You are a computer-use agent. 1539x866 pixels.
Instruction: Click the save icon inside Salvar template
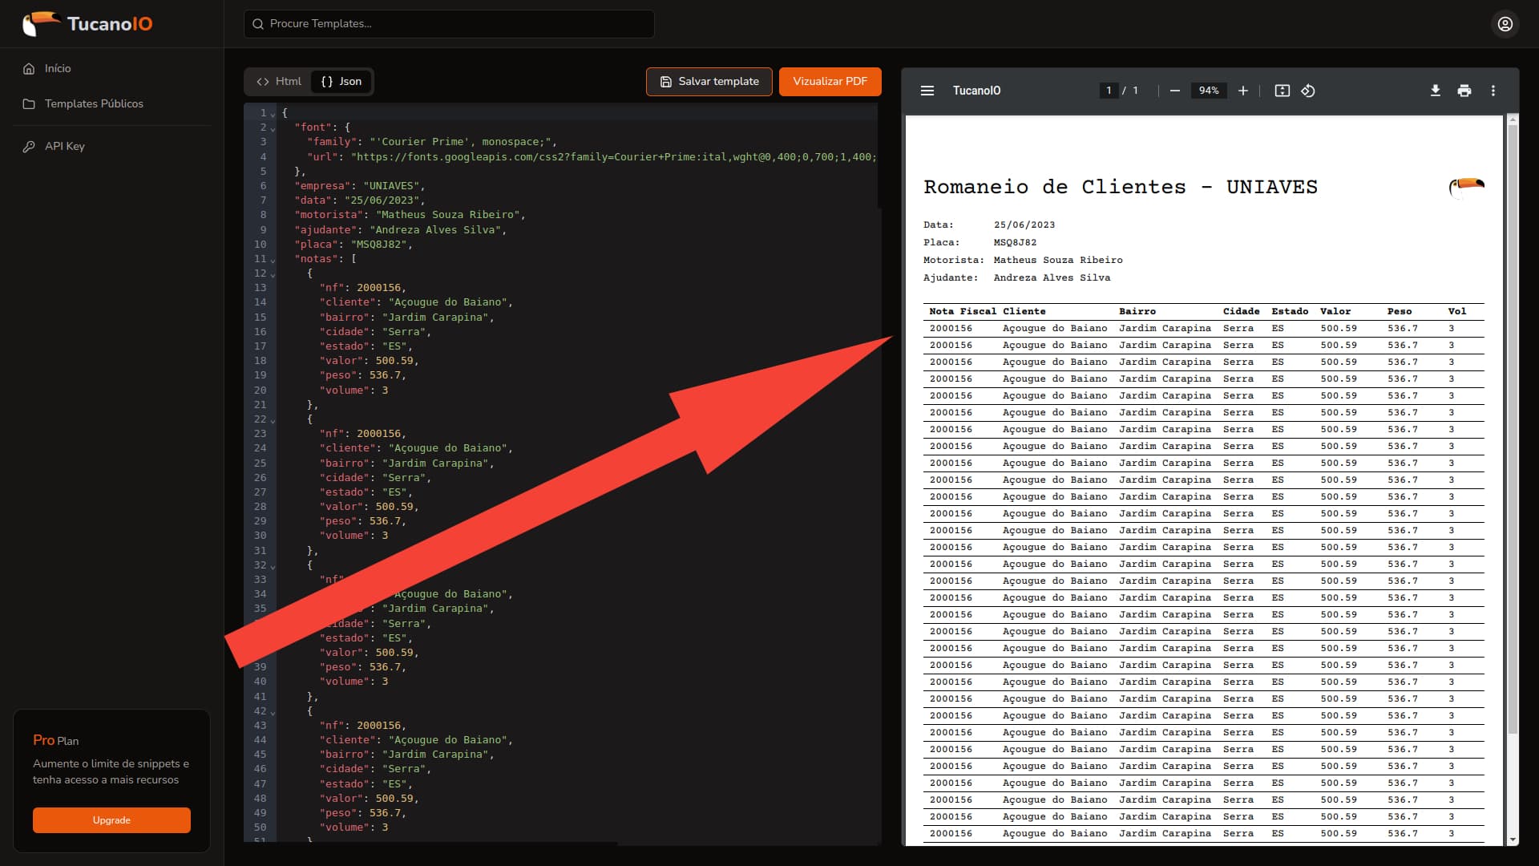(665, 82)
